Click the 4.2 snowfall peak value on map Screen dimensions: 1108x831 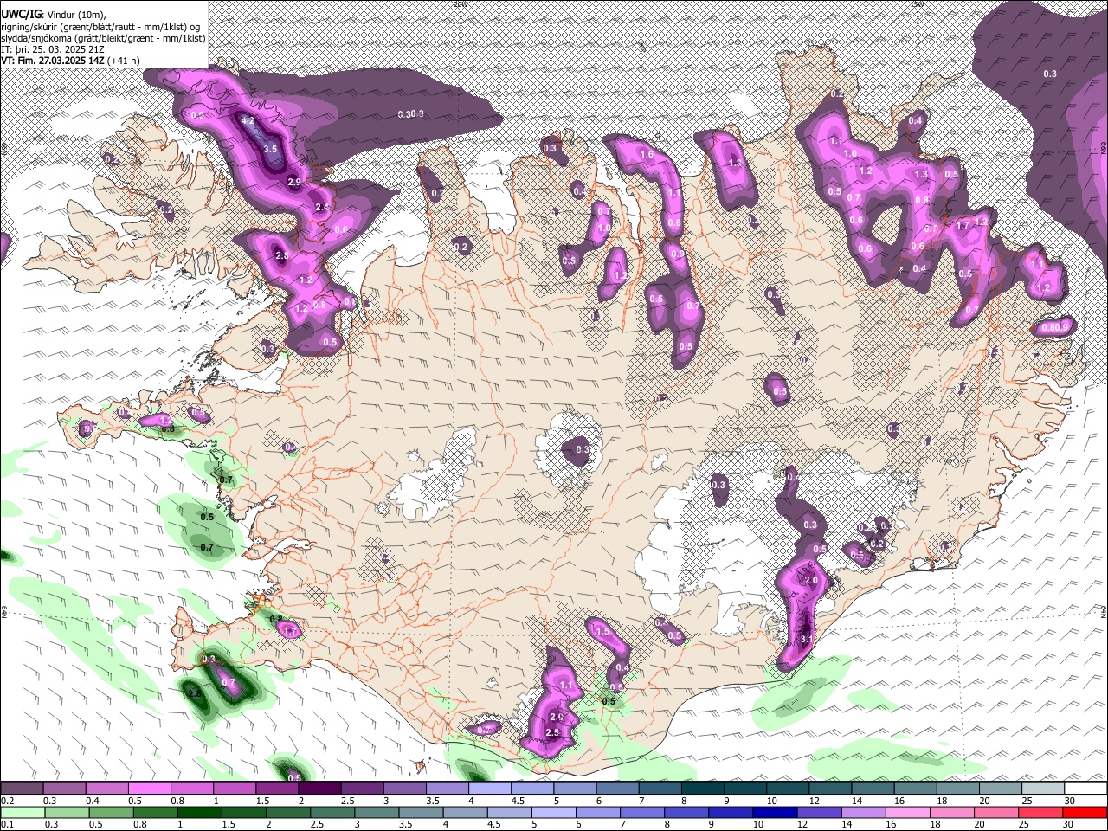248,121
